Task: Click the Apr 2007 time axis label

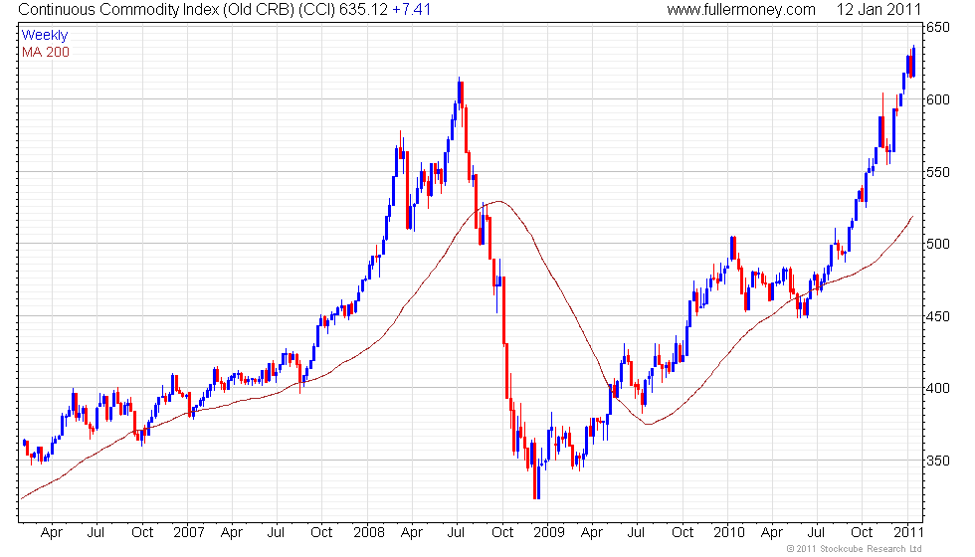Action: pos(232,533)
